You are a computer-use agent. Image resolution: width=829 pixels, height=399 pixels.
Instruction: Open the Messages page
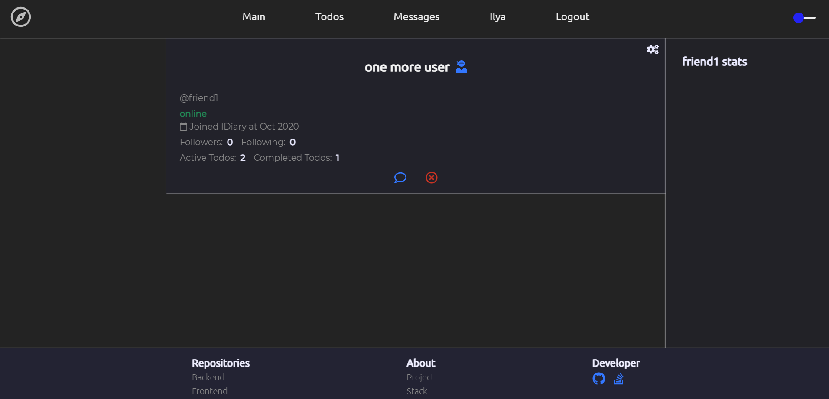pos(416,17)
